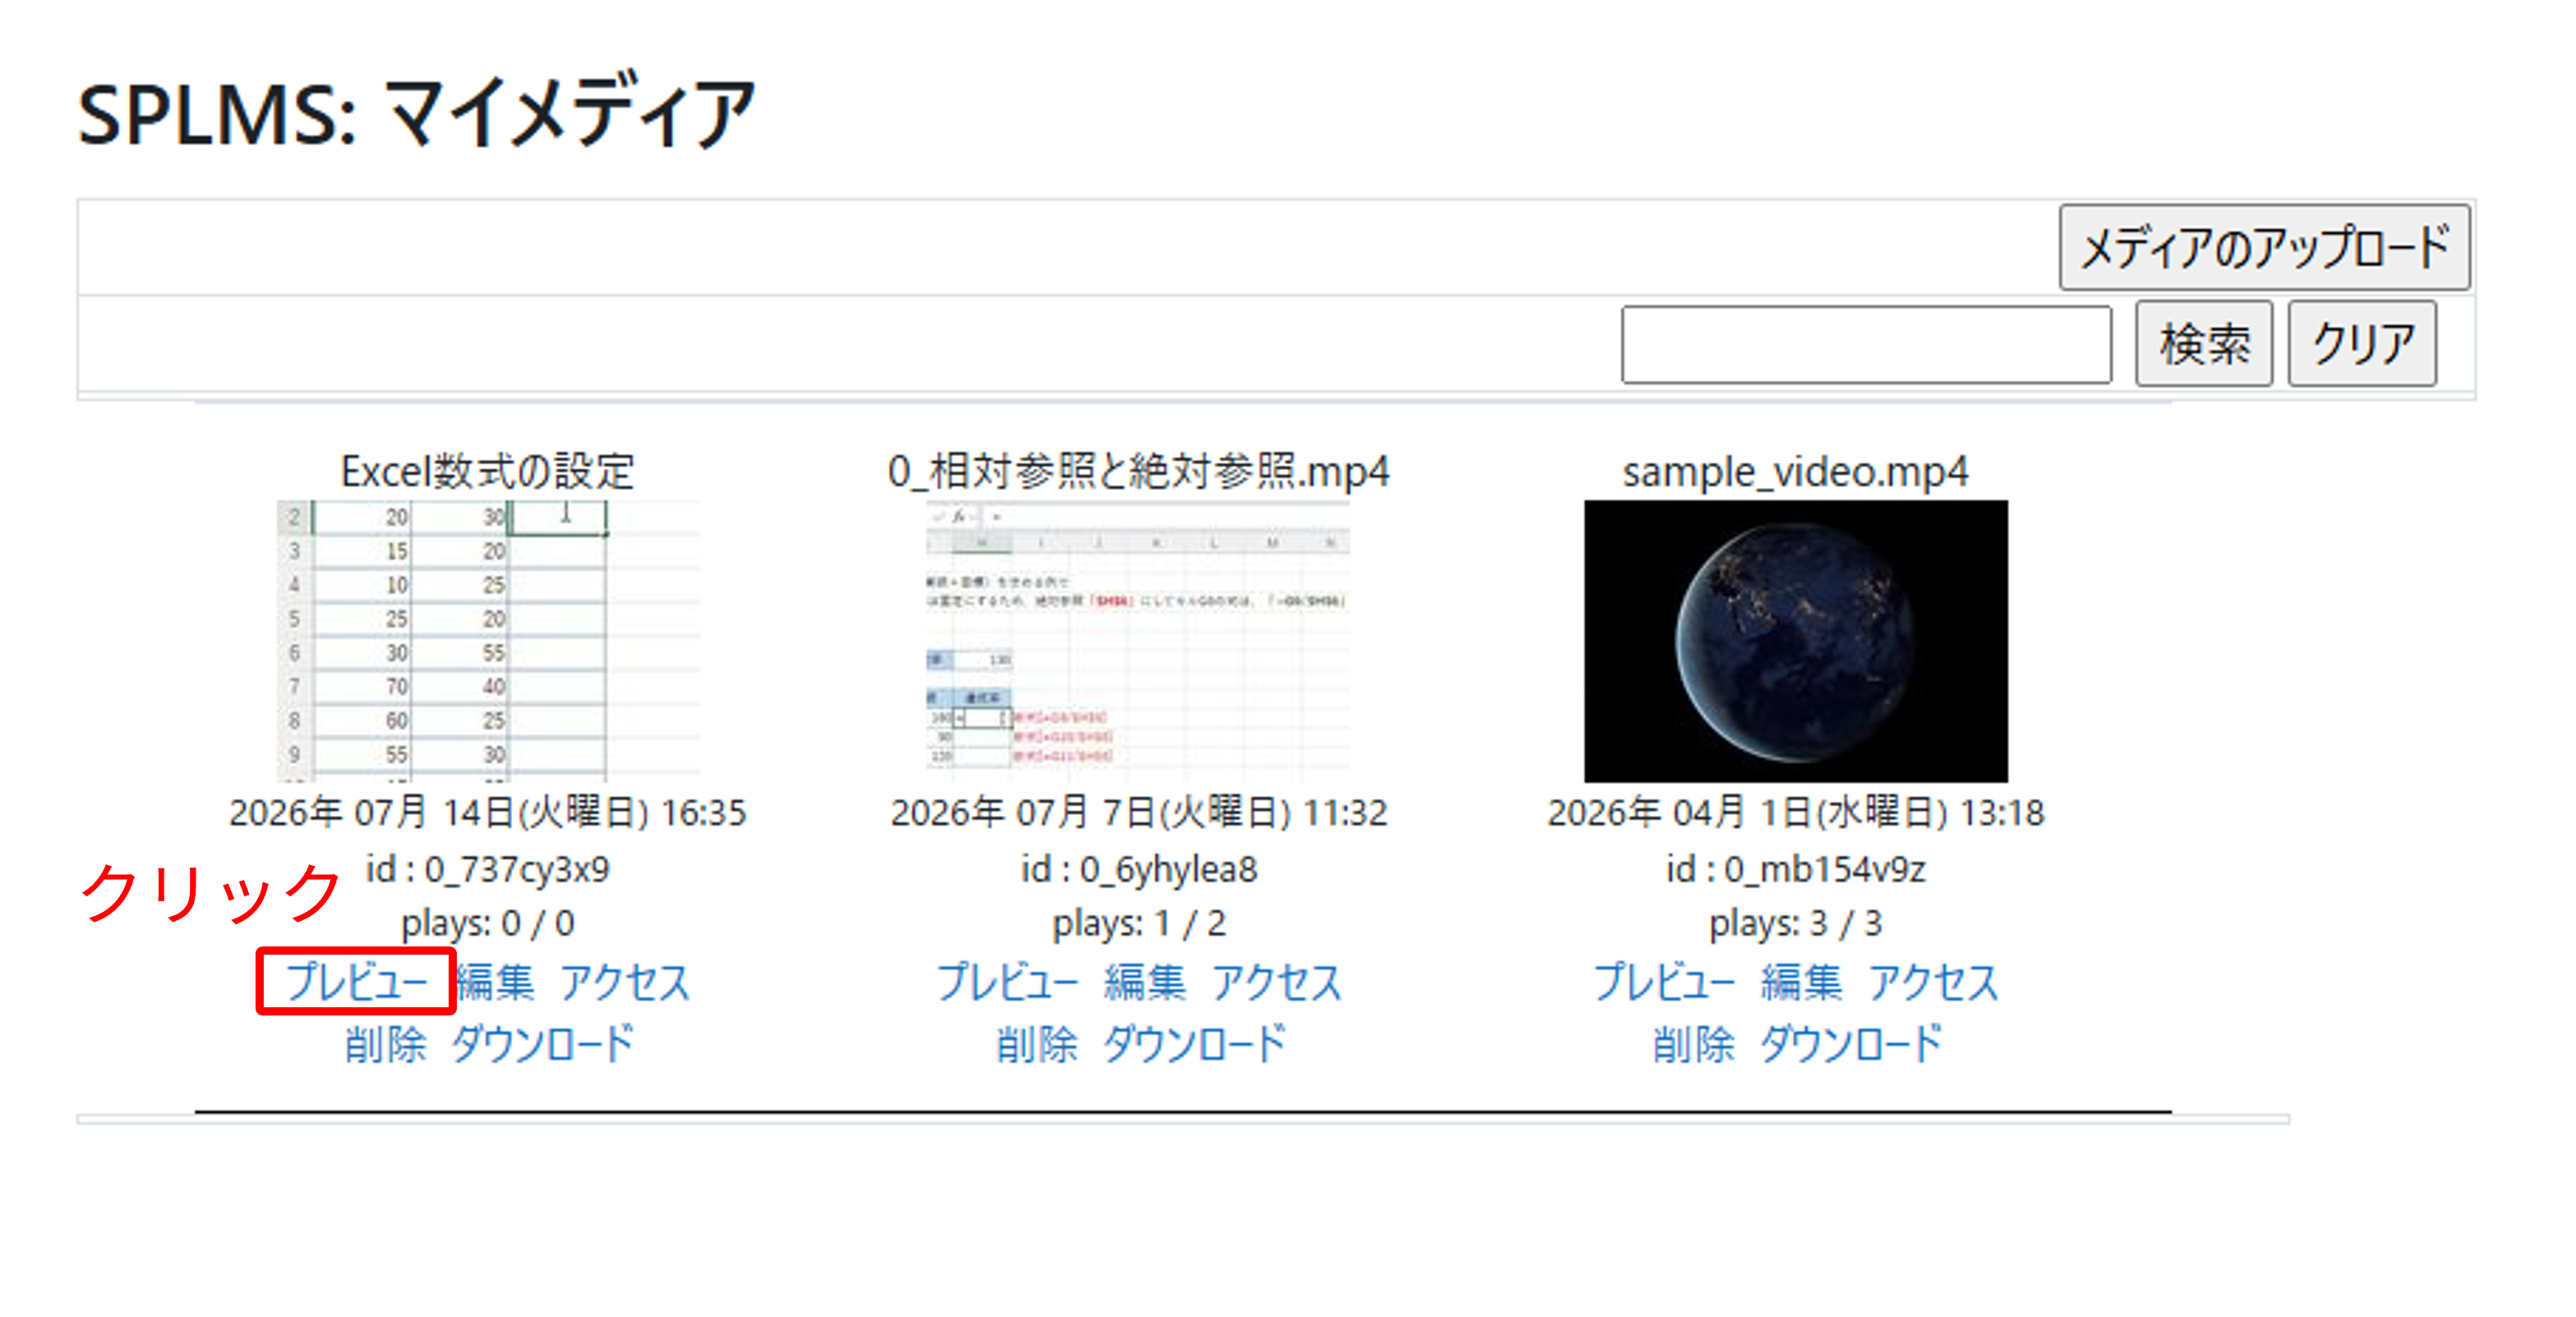Select the date 2026年 07月 7日(火曜日) 11:32
Viewport: 2576px width, 1317px height.
point(1138,812)
